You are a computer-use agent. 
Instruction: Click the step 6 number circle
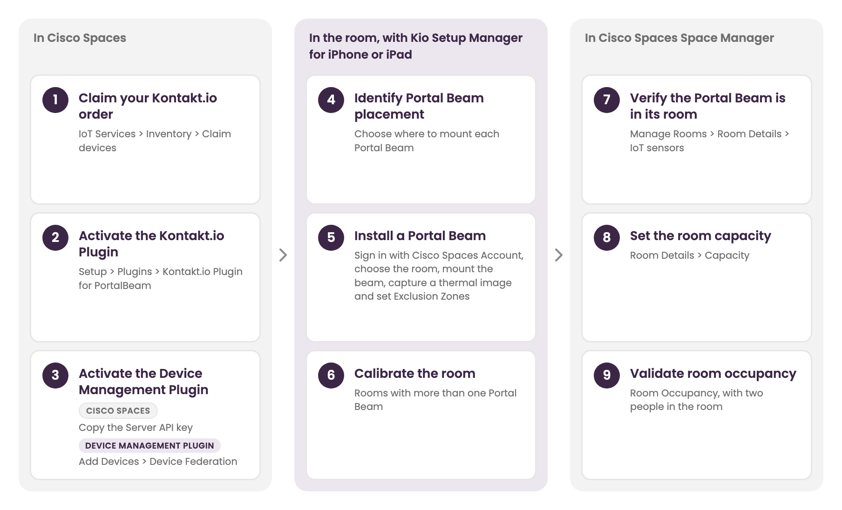[331, 376]
